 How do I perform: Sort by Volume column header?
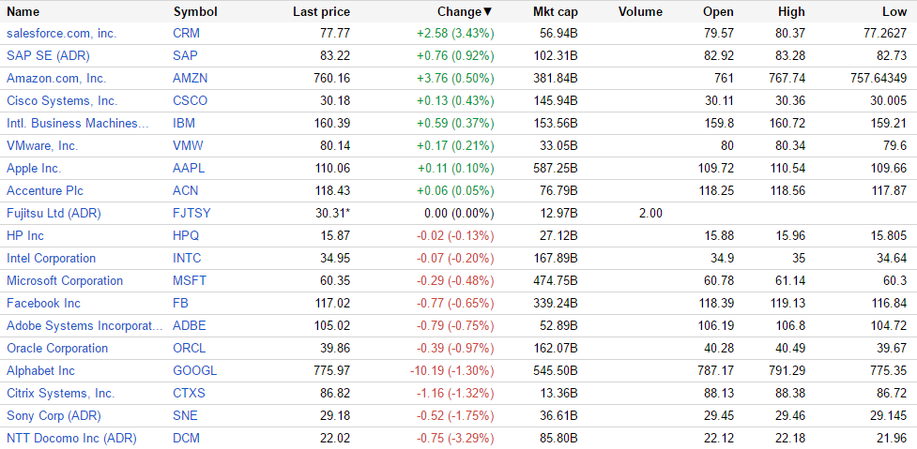[x=640, y=12]
